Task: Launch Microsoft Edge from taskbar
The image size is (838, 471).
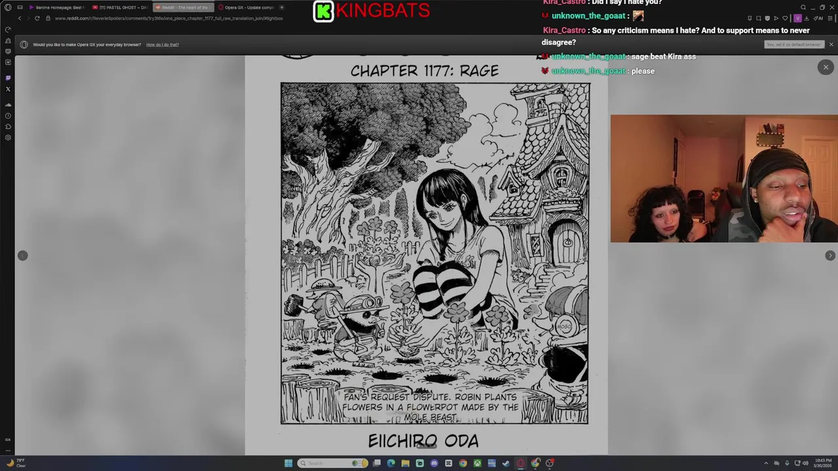Action: click(x=391, y=463)
